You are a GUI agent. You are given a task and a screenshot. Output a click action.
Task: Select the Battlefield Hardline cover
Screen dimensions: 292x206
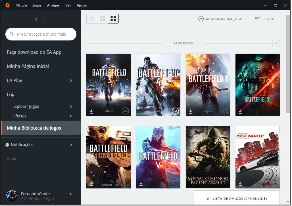[x=109, y=157]
